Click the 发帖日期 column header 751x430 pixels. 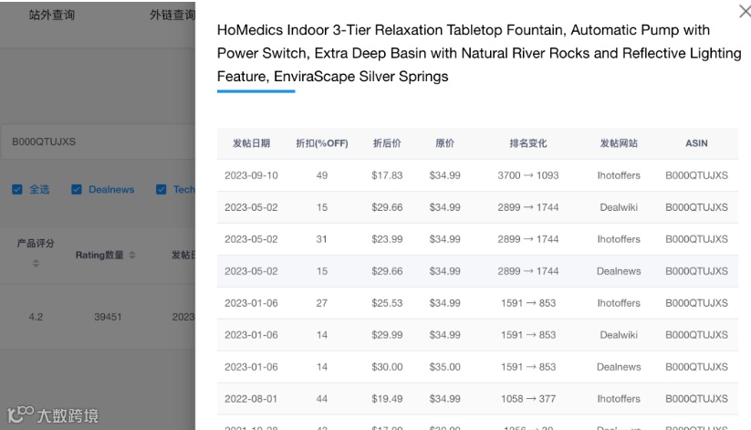pos(252,143)
